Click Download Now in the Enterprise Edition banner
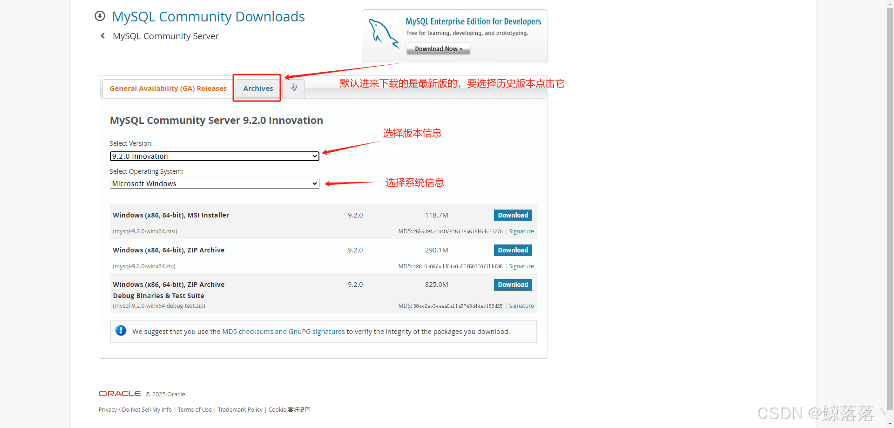This screenshot has width=894, height=428. tap(438, 48)
